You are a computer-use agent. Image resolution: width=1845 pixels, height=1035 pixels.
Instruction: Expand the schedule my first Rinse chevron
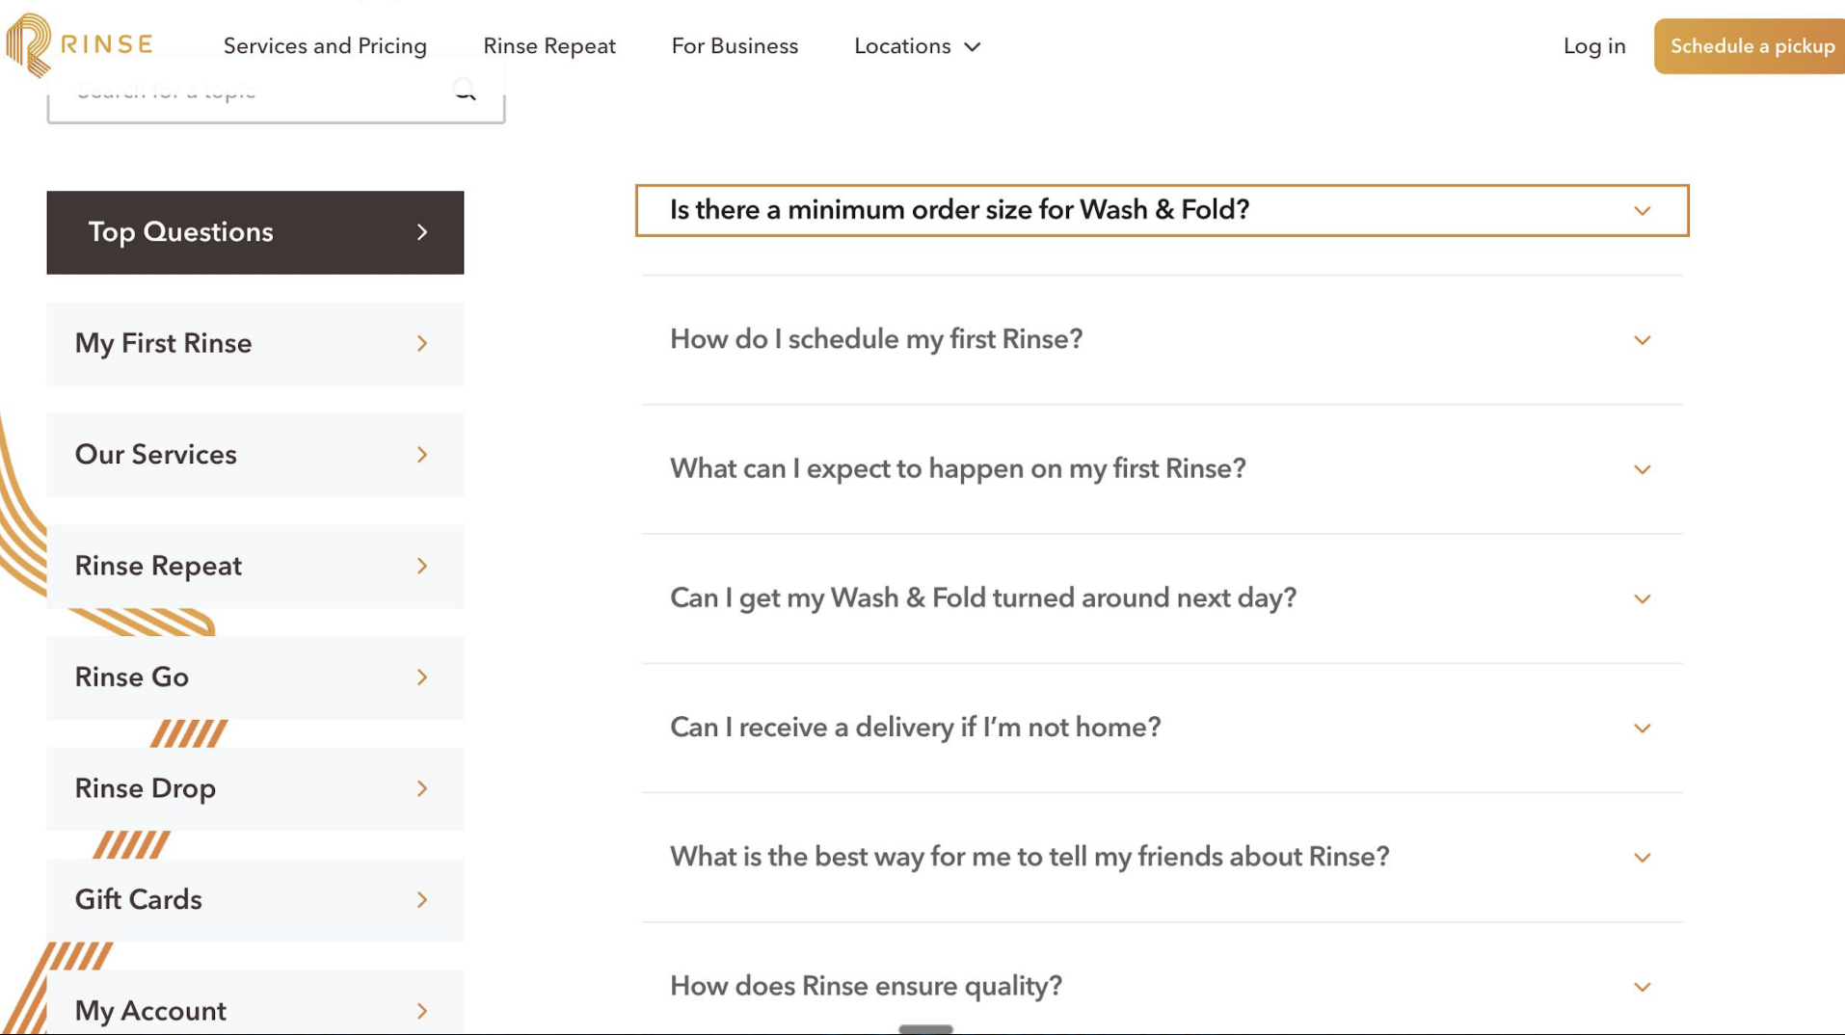click(x=1643, y=340)
